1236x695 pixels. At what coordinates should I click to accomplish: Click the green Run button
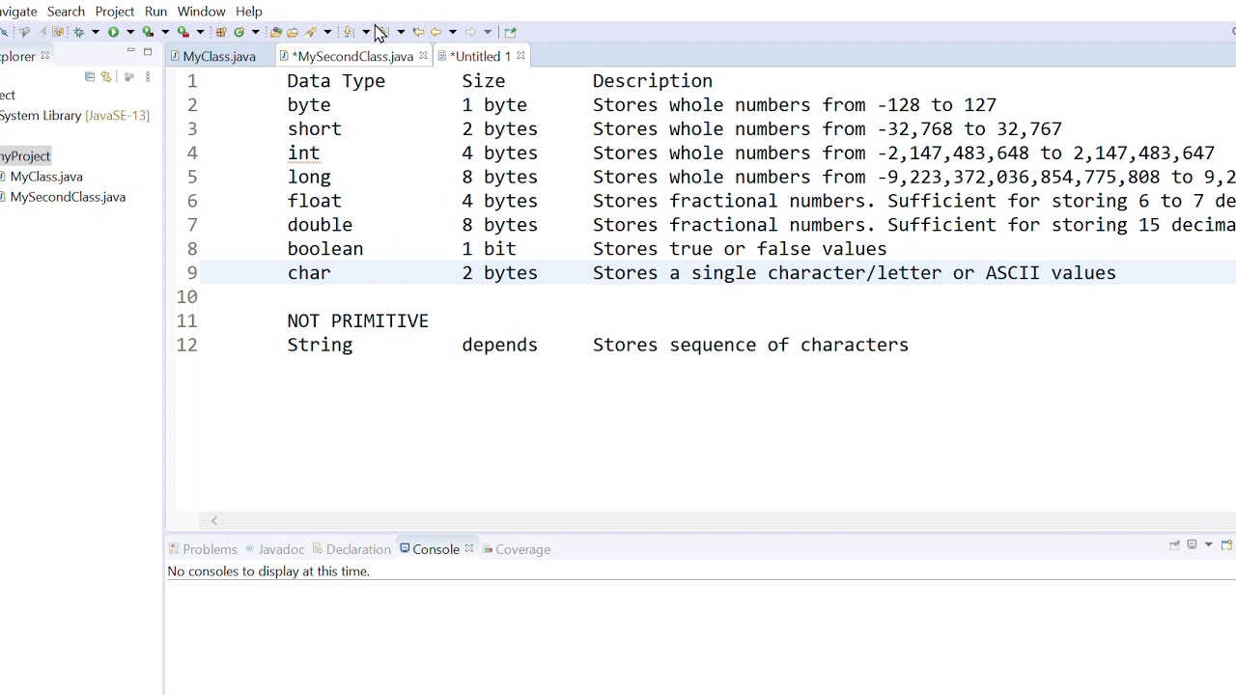[x=113, y=32]
